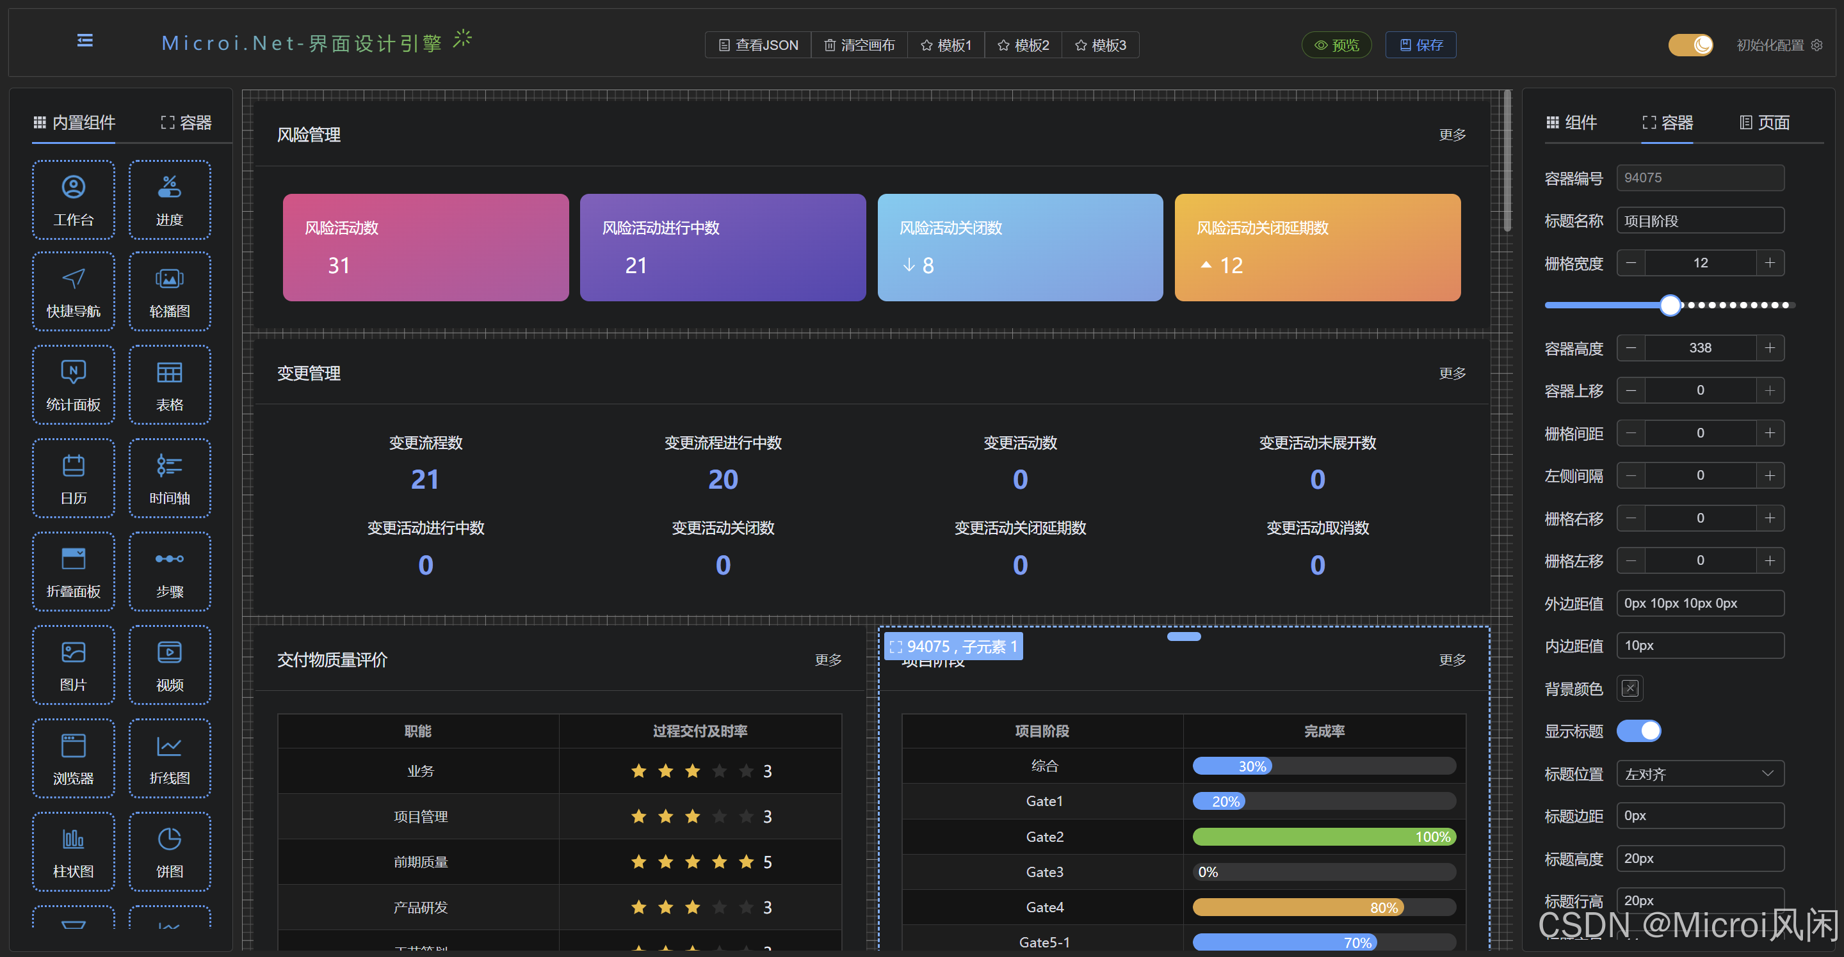Select the 风险活动关闭延期数 orange card

tap(1317, 248)
